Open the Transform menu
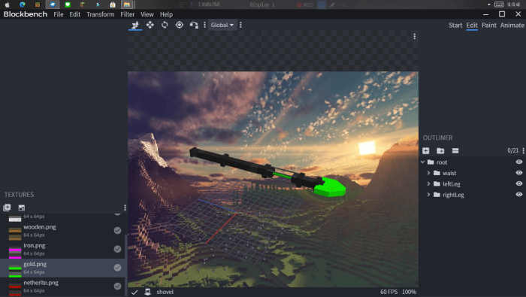Viewport: 526px width, 297px height. coord(100,14)
